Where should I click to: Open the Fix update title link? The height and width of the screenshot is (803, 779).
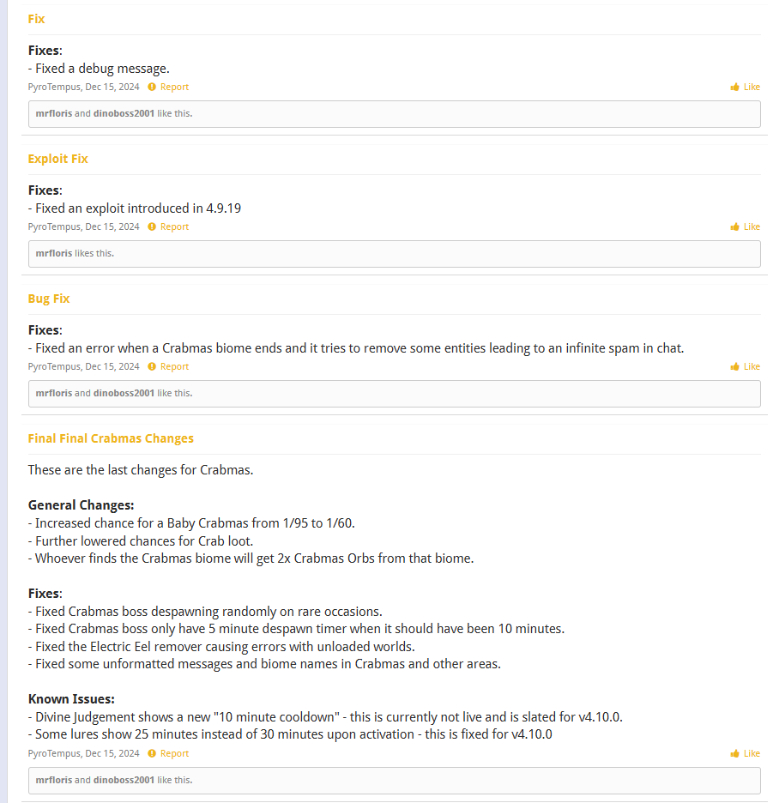(36, 19)
